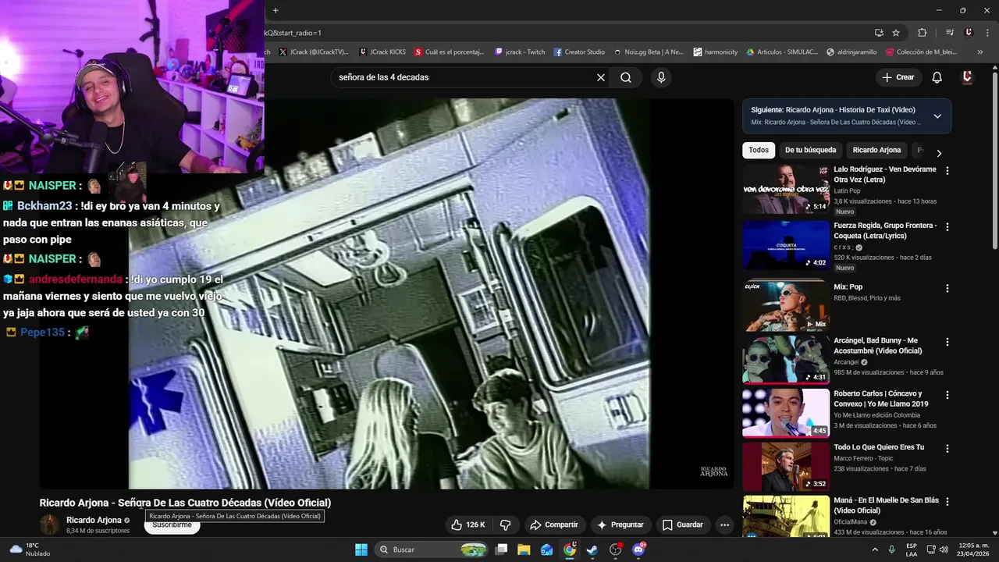This screenshot has width=999, height=562.
Task: Open the weather widget showing 18°C Nublado
Action: pos(30,550)
